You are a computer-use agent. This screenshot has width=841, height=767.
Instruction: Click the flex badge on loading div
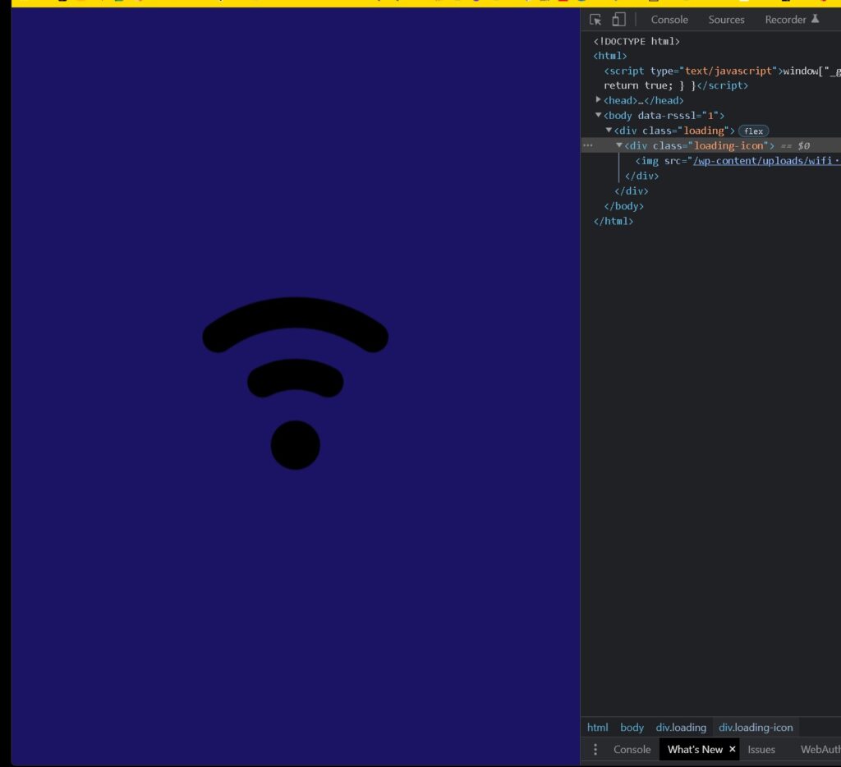[753, 131]
